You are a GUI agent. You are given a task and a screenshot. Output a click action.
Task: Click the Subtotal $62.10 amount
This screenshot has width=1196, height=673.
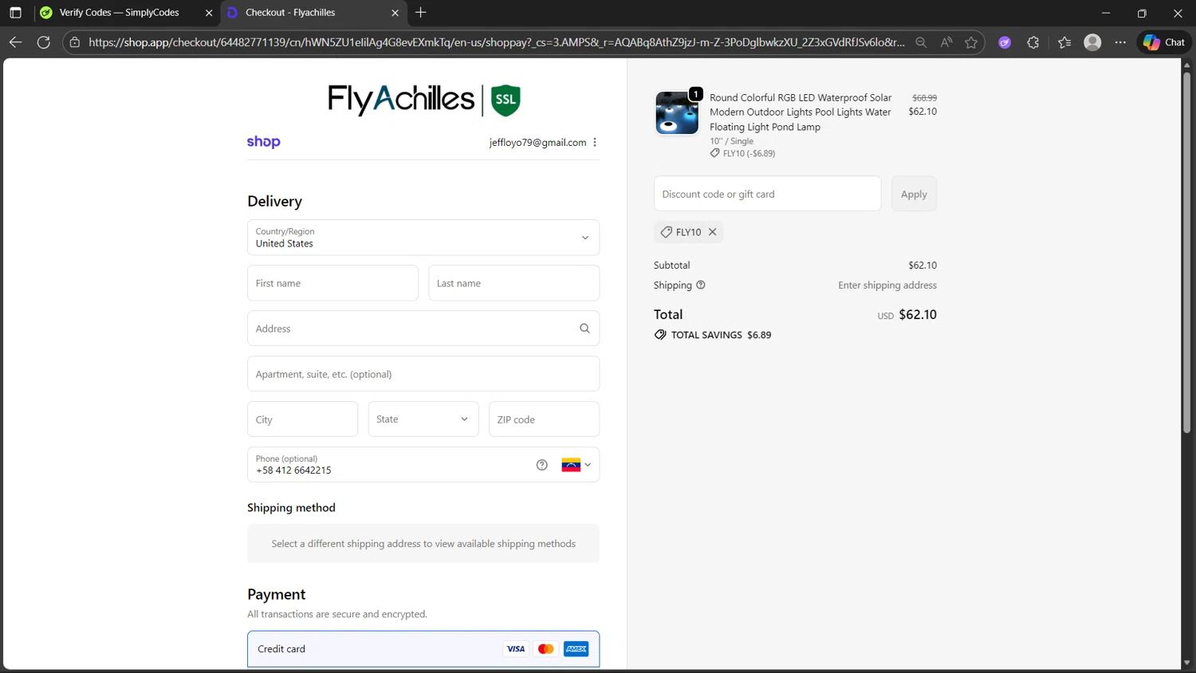923,265
